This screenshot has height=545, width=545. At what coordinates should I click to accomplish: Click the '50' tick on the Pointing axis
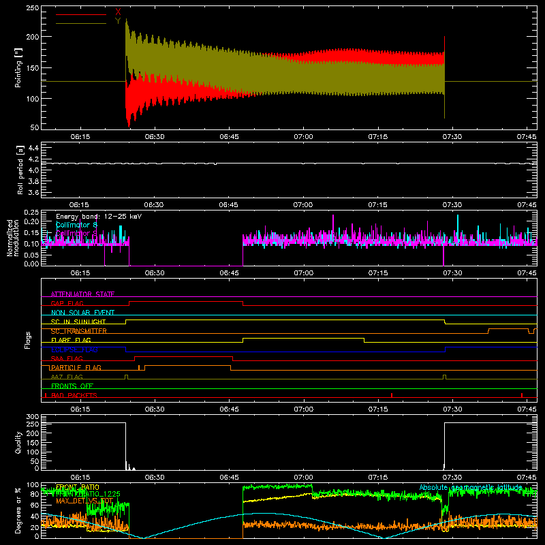pyautogui.click(x=35, y=127)
